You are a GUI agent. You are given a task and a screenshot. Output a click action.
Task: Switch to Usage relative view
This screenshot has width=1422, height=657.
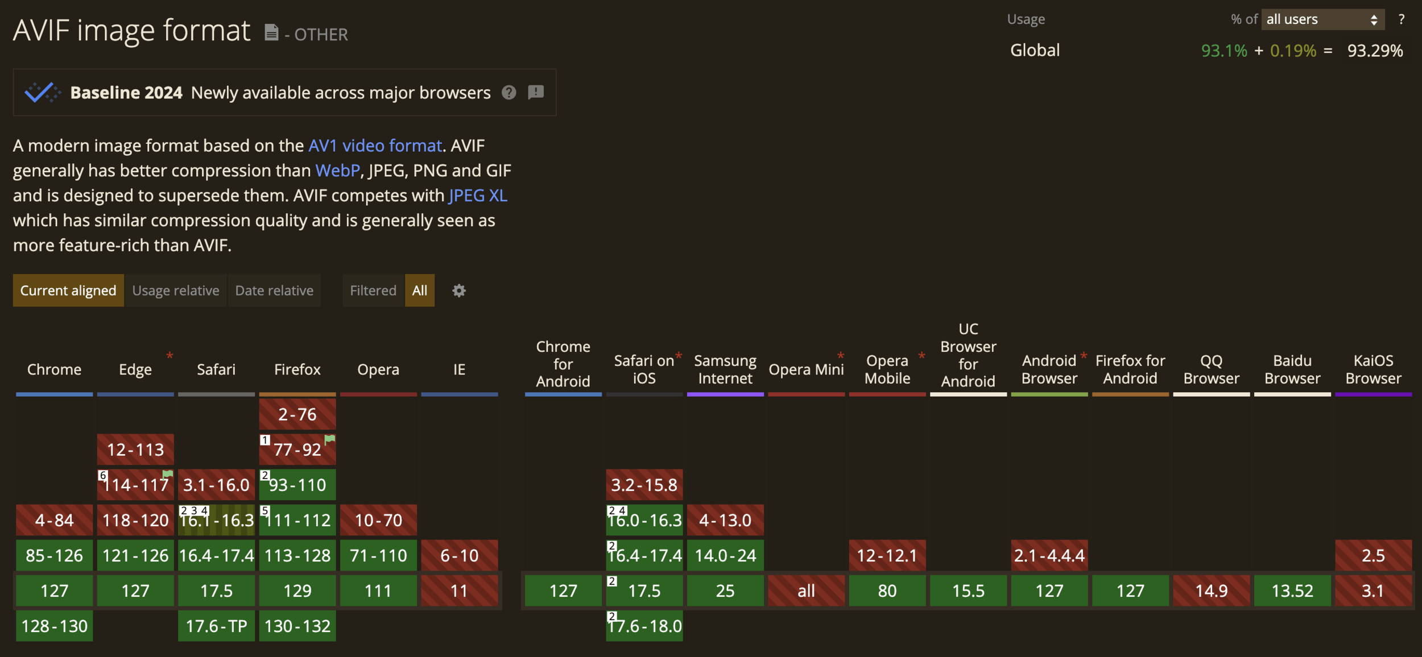175,290
